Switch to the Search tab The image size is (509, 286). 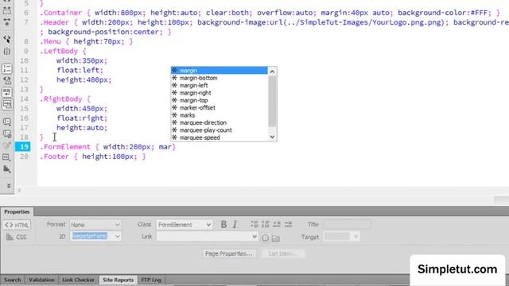coord(13,280)
